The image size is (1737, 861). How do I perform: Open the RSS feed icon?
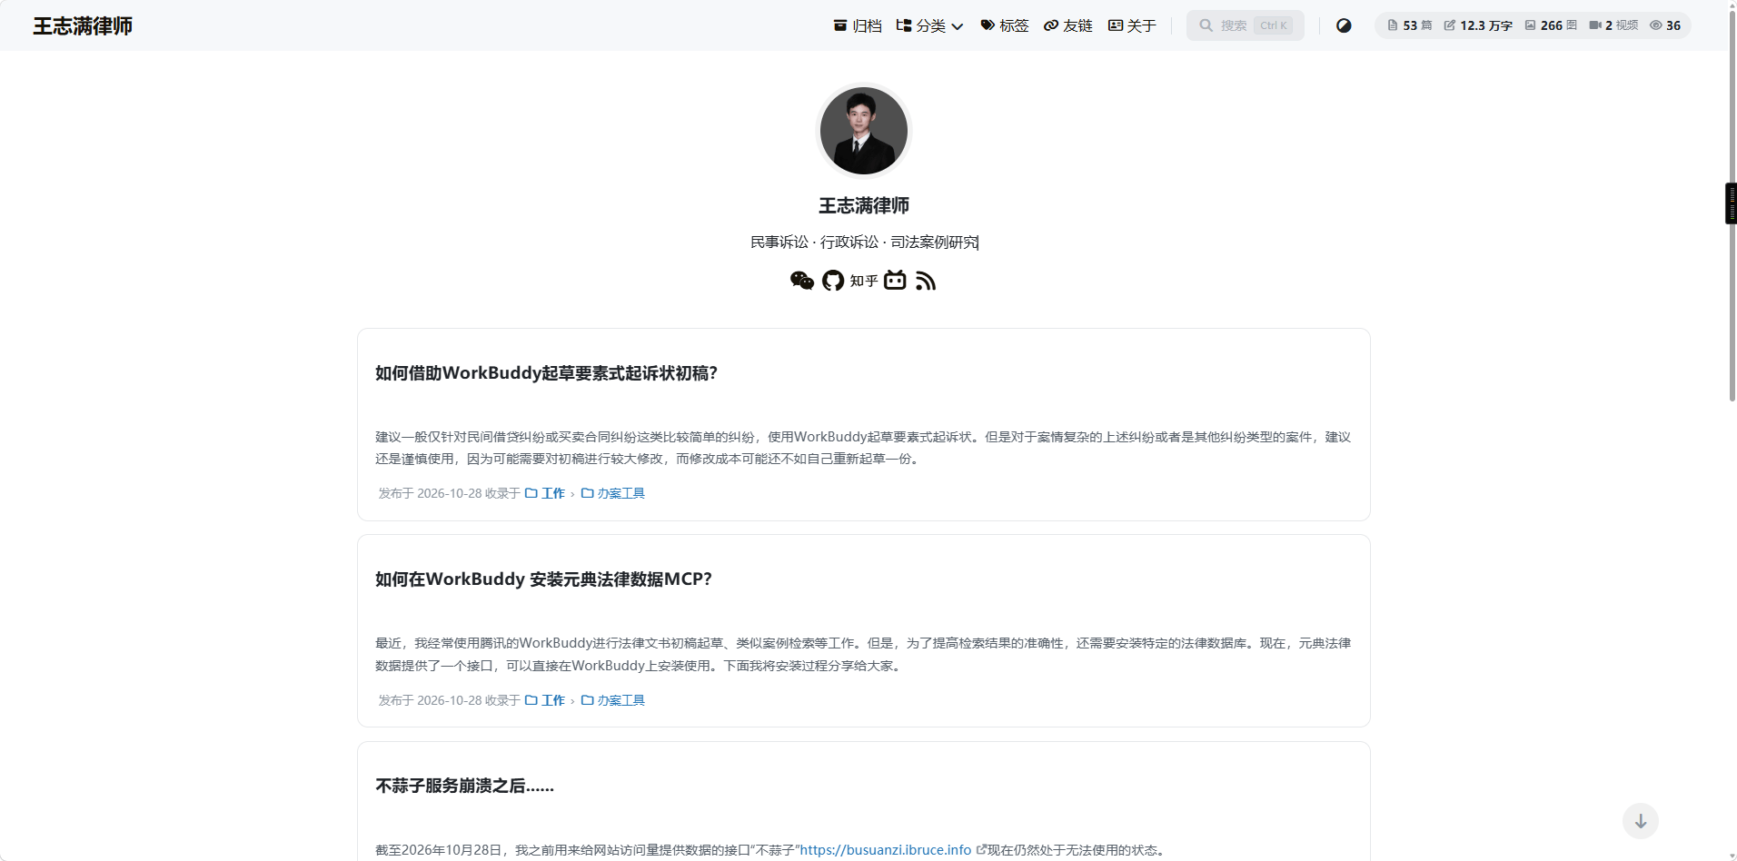click(x=926, y=281)
